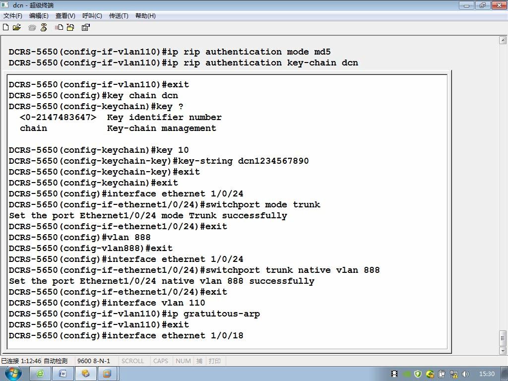Click the green padlock tray icon
This screenshot has height=381, width=508.
[x=430, y=374]
